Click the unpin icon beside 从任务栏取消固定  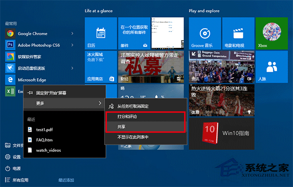(x=111, y=106)
